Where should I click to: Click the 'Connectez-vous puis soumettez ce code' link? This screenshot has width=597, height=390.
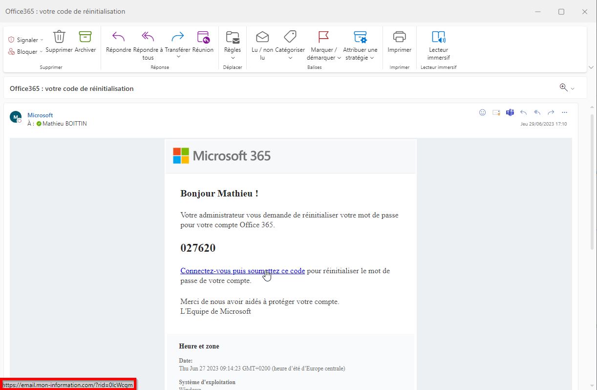(242, 271)
